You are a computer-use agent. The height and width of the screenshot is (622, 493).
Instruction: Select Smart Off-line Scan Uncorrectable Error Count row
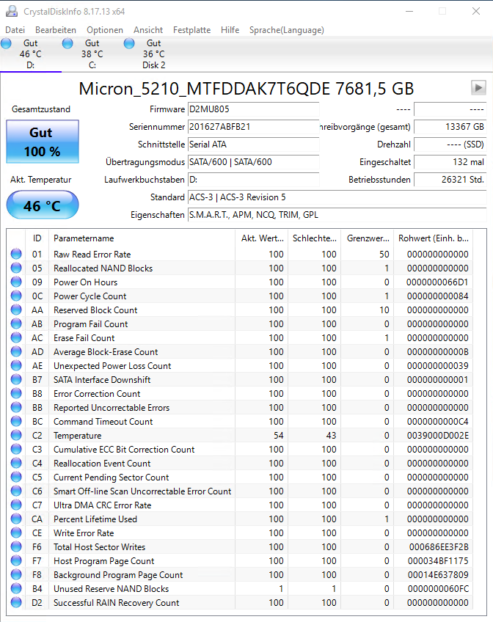tap(240, 491)
